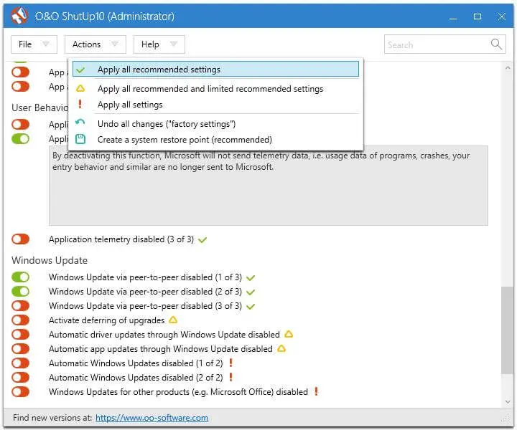Open the oo-software.com link

pos(152,418)
